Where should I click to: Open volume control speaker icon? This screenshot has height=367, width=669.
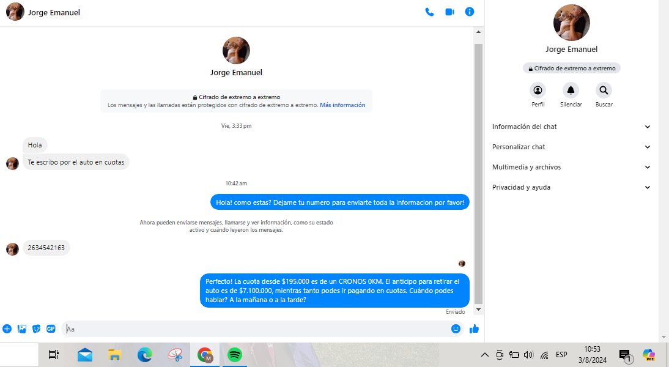[x=528, y=355]
